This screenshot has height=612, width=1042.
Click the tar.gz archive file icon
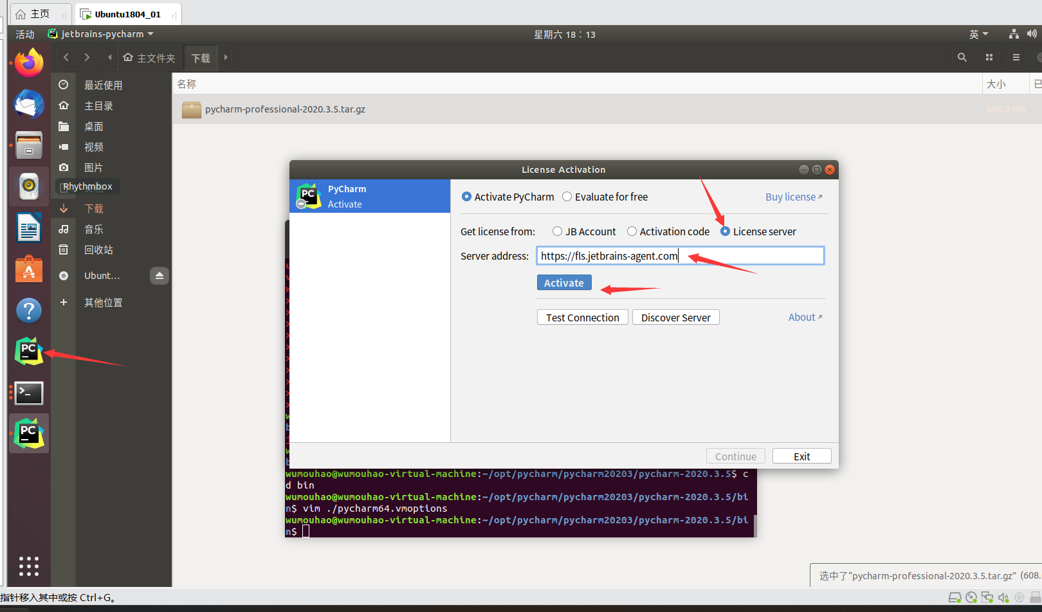[x=192, y=110]
